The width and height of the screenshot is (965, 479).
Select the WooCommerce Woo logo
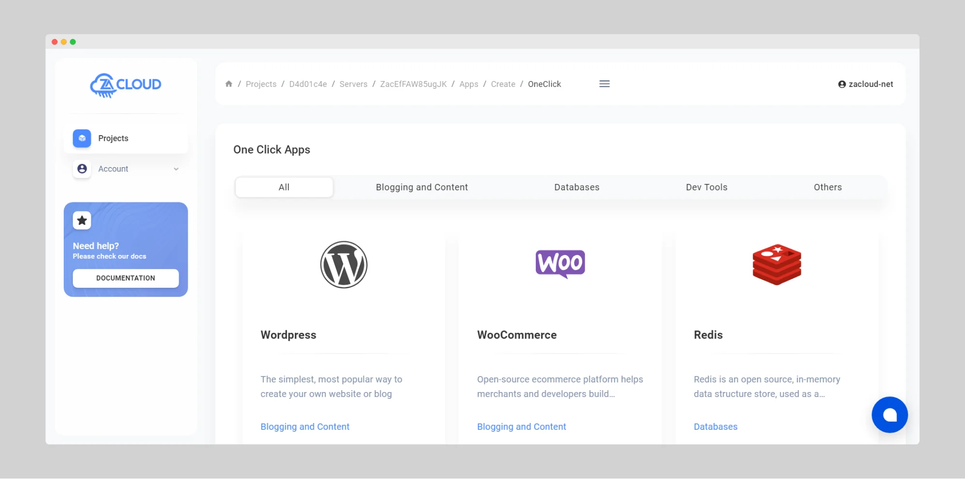tap(560, 264)
